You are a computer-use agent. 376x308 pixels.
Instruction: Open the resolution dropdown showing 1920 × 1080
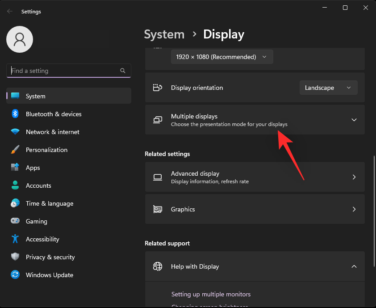click(222, 57)
